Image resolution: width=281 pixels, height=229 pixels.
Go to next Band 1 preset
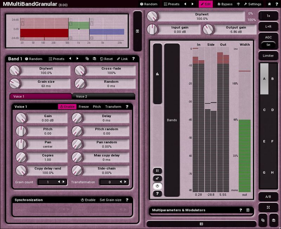click(x=77, y=59)
